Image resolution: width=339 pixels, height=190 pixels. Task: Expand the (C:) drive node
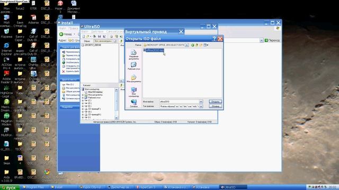(83, 100)
